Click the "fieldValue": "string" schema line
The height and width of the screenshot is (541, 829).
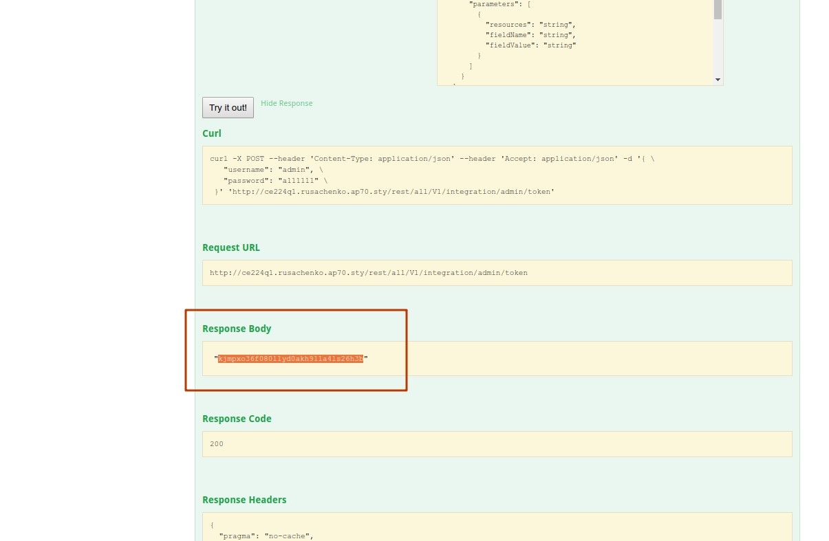point(530,45)
